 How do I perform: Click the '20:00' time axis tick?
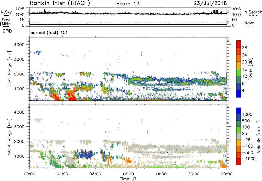(194, 174)
